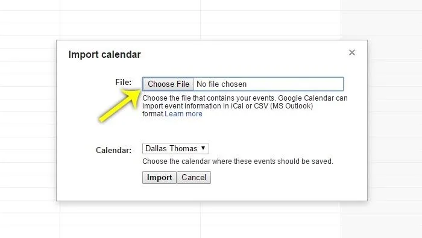
Task: Select the 'Dallas Thomas' text in the combo box
Action: pos(171,148)
